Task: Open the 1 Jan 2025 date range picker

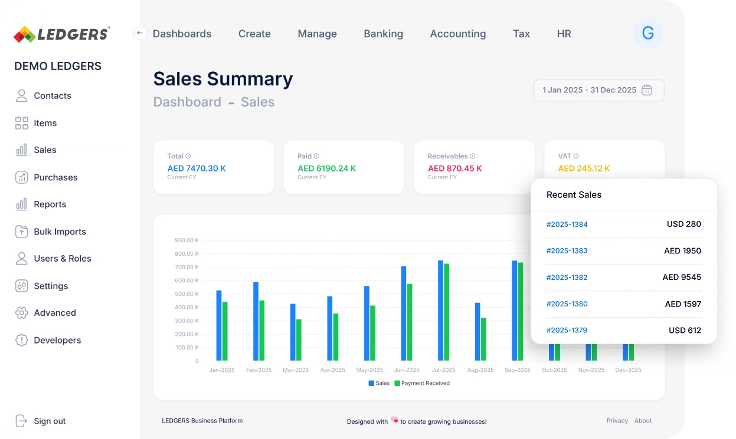Action: [x=590, y=90]
